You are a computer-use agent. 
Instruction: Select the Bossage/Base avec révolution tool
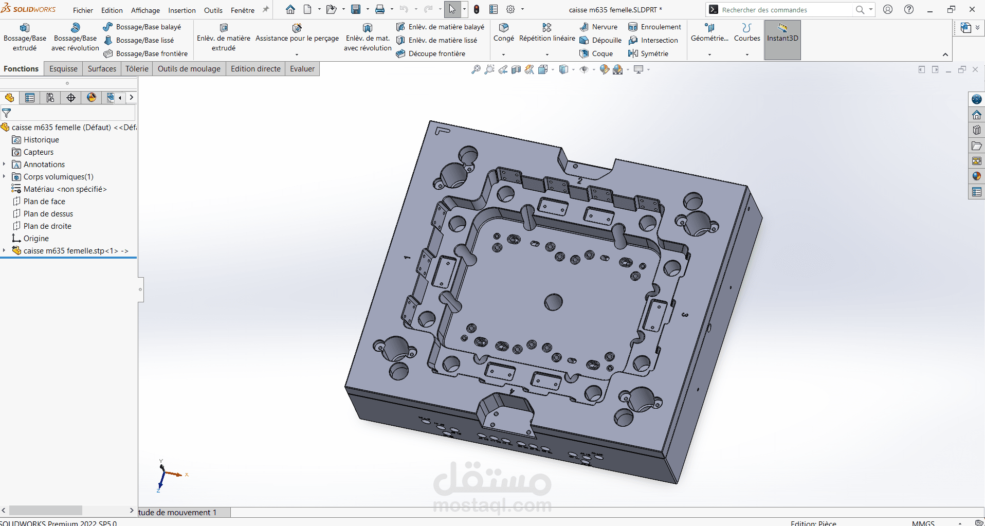[x=75, y=37]
